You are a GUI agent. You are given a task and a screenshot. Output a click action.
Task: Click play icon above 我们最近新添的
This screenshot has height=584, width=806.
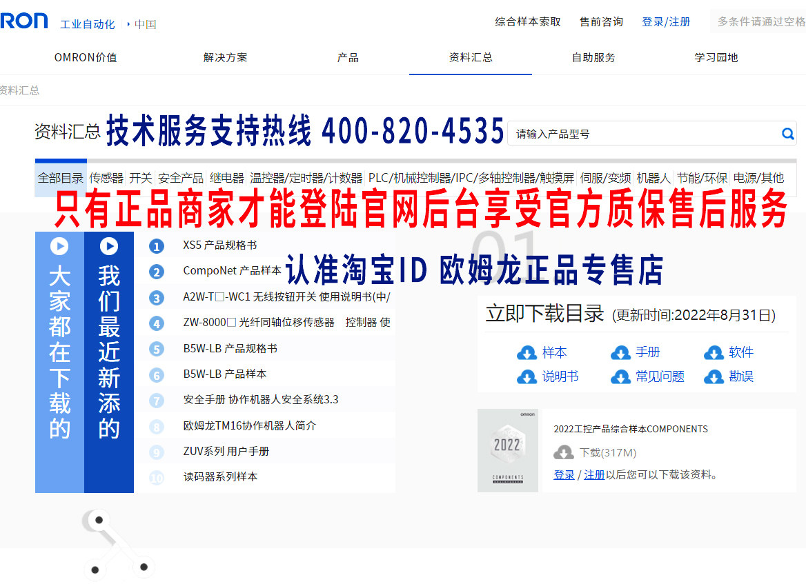point(108,246)
